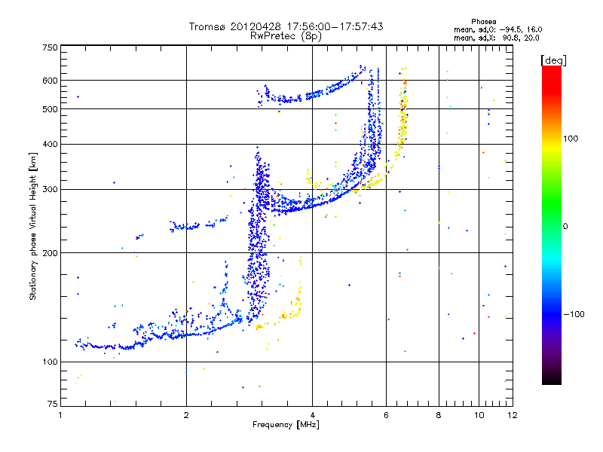Image resolution: width=603 pixels, height=452 pixels.
Task: Click the y-axis tick label '750'
Action: pyautogui.click(x=50, y=47)
